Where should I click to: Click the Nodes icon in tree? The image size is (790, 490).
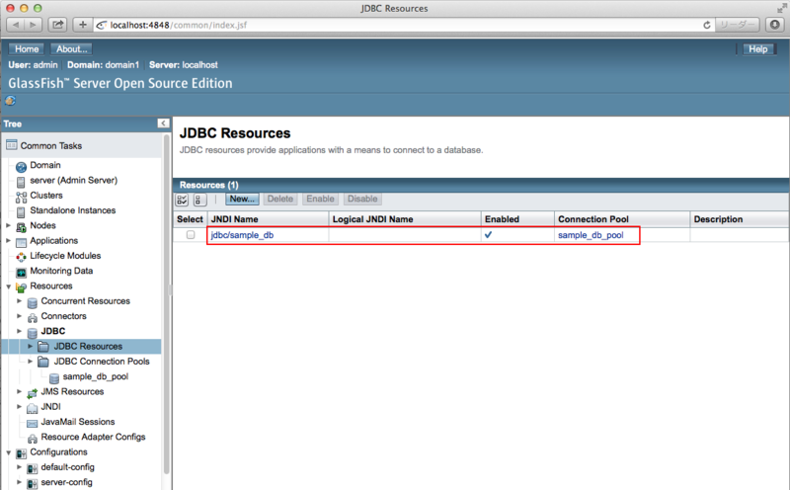point(21,227)
